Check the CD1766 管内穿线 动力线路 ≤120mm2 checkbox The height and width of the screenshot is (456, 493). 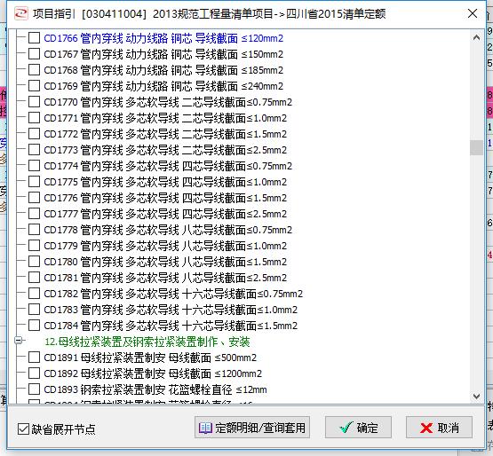pos(34,37)
